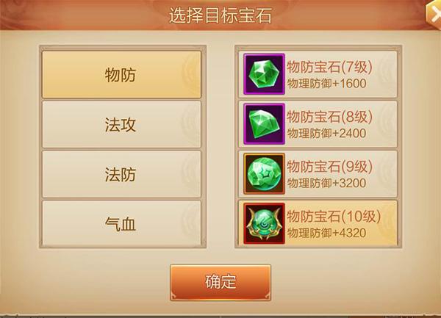Click the 物理防御+3200 stat text
The width and height of the screenshot is (441, 318).
pos(326,183)
